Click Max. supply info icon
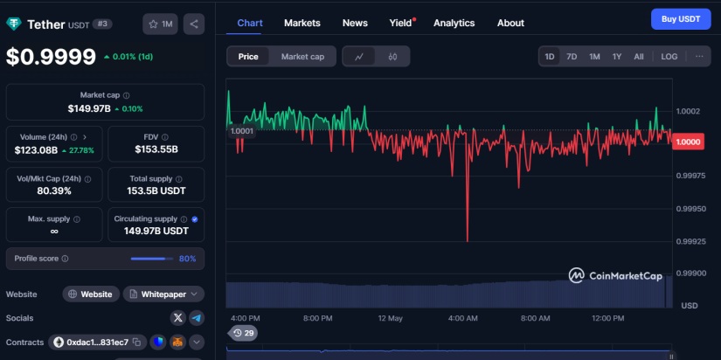The height and width of the screenshot is (360, 721). point(77,219)
